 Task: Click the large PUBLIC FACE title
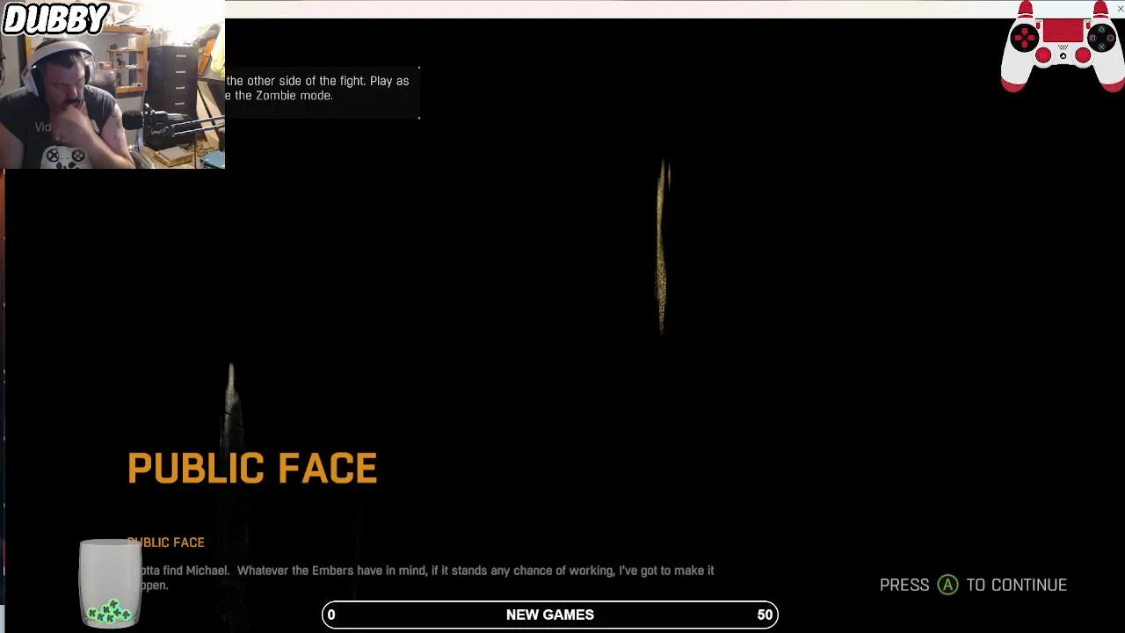tap(252, 469)
